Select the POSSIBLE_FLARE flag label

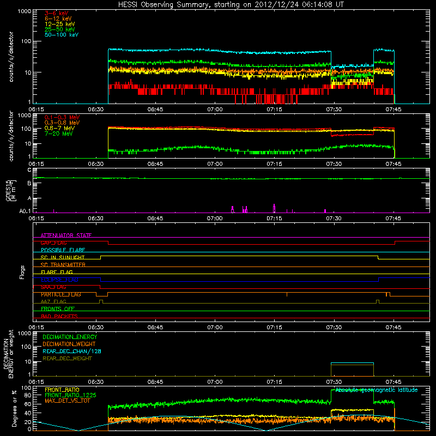(63, 250)
